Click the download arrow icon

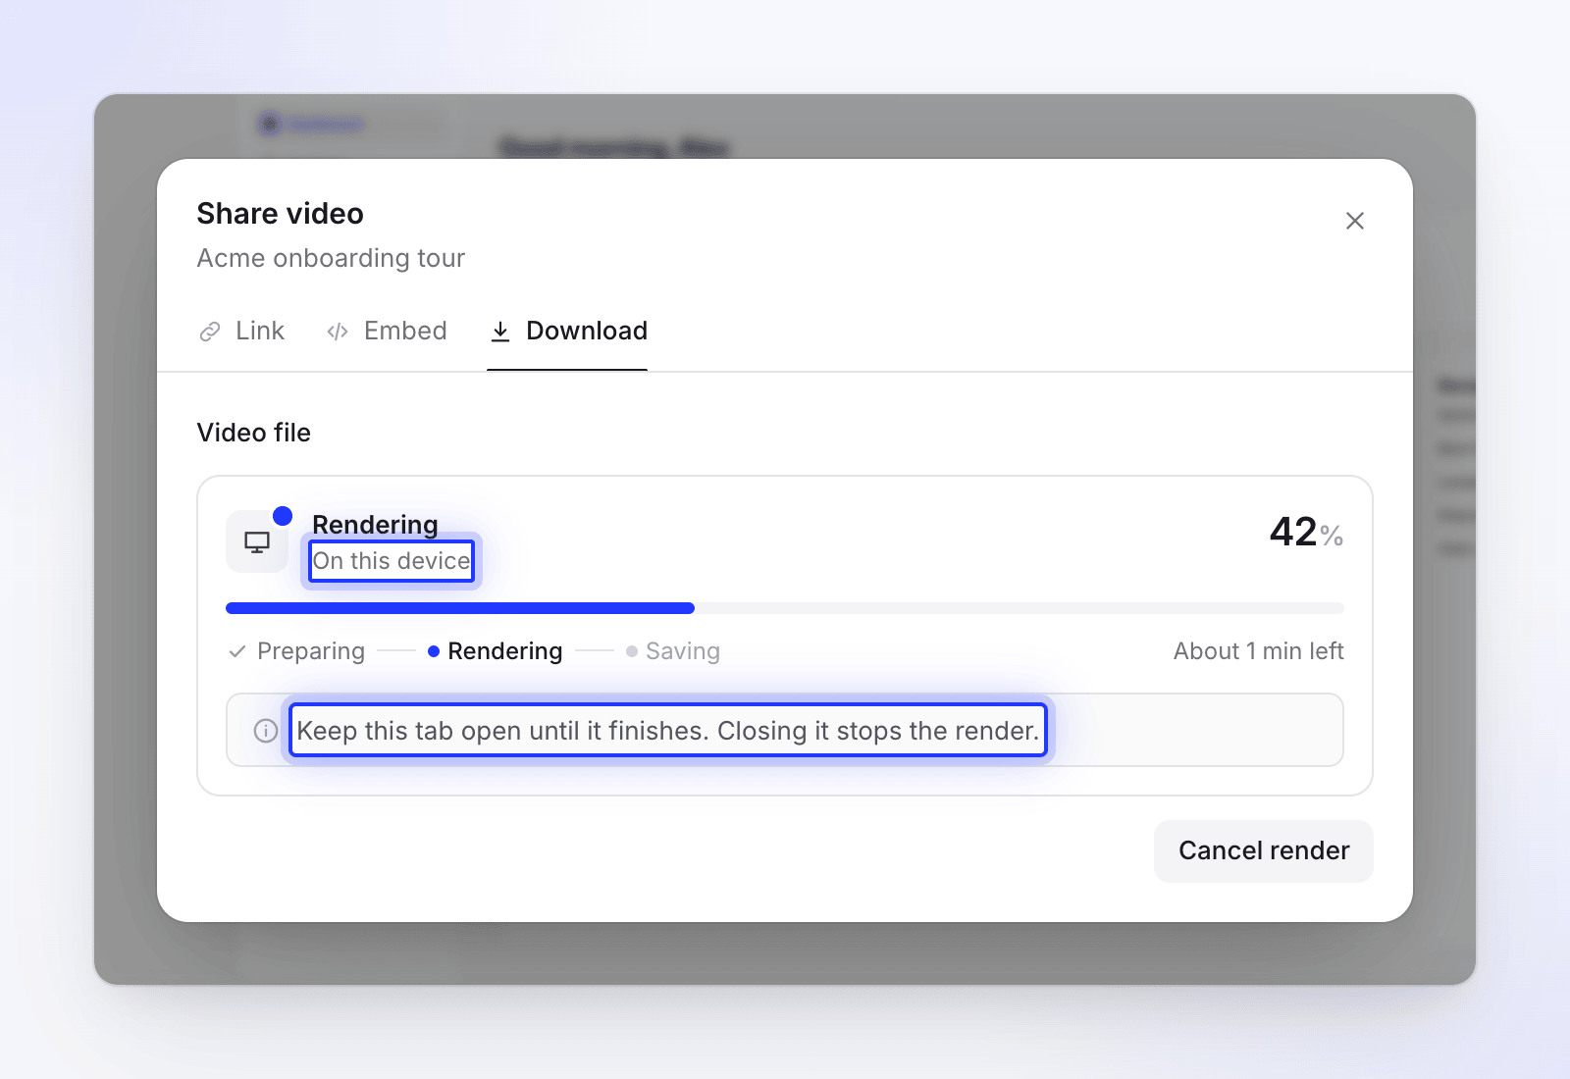(500, 332)
